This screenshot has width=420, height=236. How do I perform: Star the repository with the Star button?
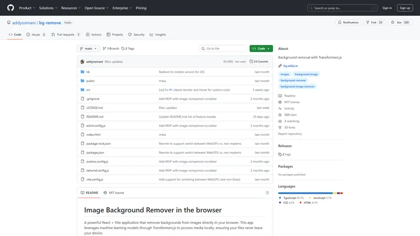click(x=400, y=23)
